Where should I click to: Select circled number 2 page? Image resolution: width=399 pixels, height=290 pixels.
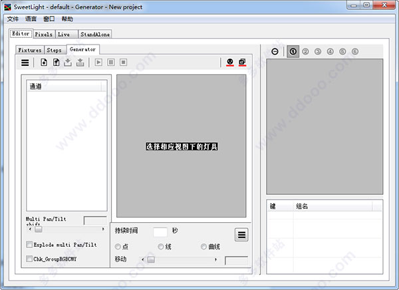(305, 52)
